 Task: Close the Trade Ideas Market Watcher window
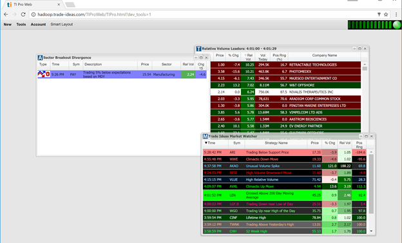point(372,136)
